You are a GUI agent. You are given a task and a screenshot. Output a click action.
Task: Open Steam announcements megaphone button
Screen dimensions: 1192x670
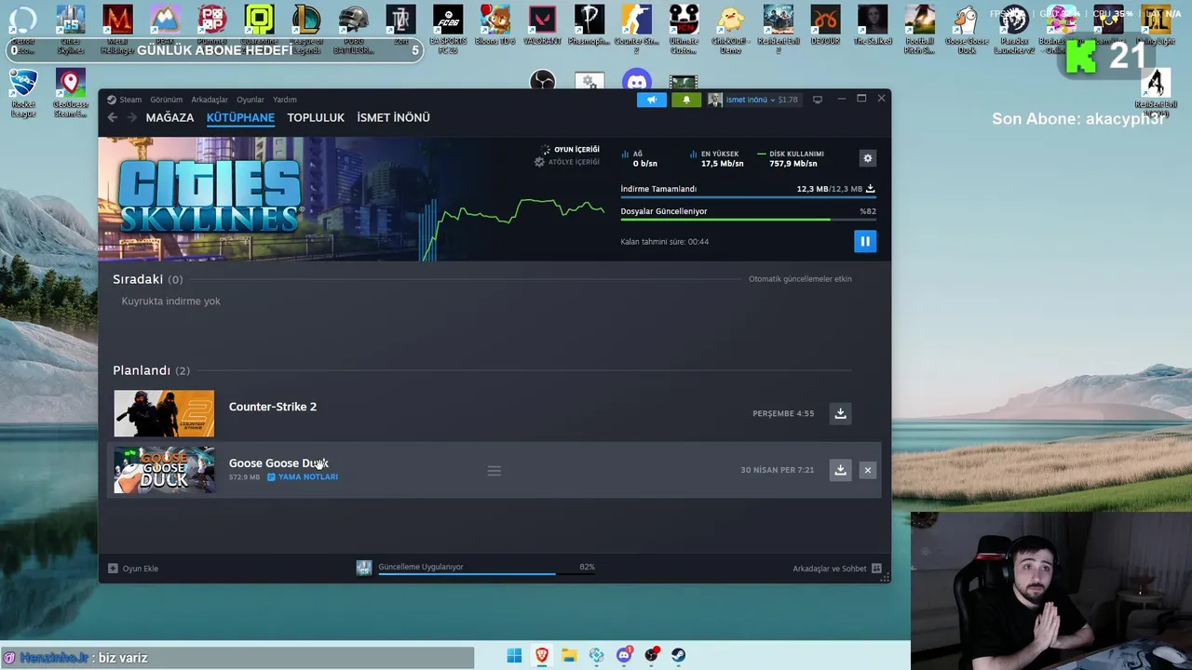tap(652, 100)
